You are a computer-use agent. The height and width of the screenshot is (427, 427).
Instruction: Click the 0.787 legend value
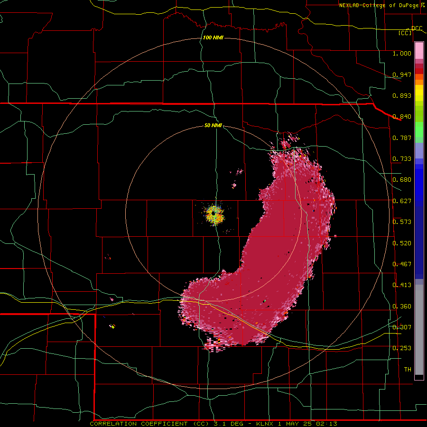click(x=402, y=138)
